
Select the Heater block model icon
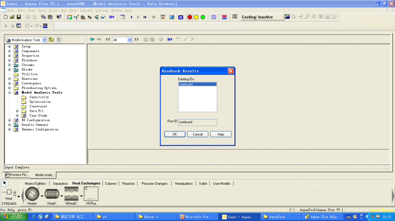pos(32,194)
